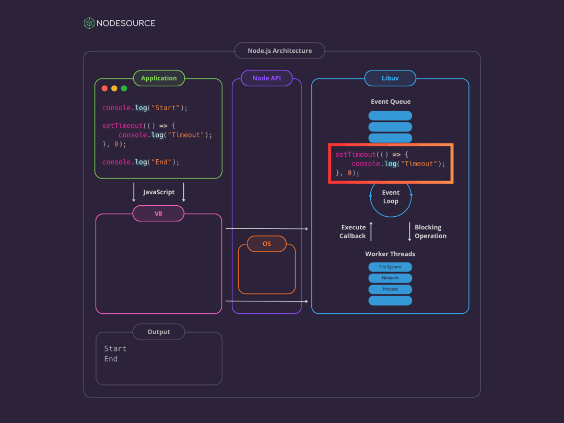This screenshot has height=423, width=564.
Task: Click the upward arrow beside Execute Callback
Action: coord(371,231)
